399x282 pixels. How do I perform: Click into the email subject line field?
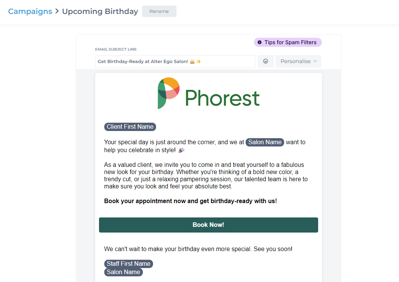click(175, 61)
